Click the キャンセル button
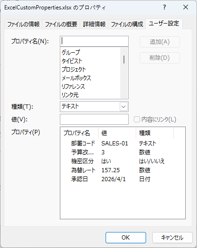This screenshot has height=248, width=197. click(x=172, y=238)
